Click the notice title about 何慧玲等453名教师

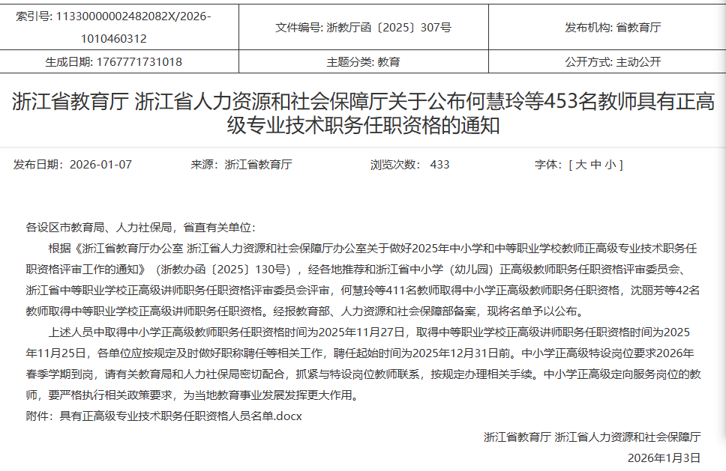pyautogui.click(x=364, y=113)
